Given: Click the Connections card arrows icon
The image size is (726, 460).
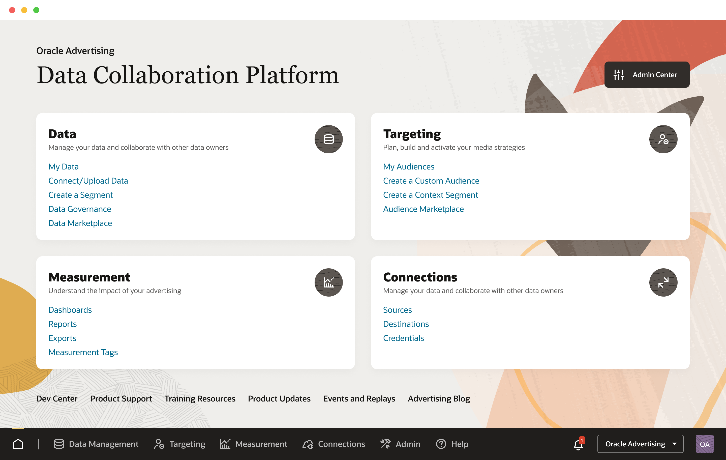Looking at the screenshot, I should [x=663, y=282].
